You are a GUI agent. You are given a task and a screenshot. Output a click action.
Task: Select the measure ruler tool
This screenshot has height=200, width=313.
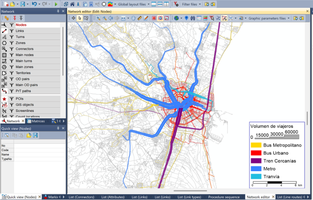point(140,18)
